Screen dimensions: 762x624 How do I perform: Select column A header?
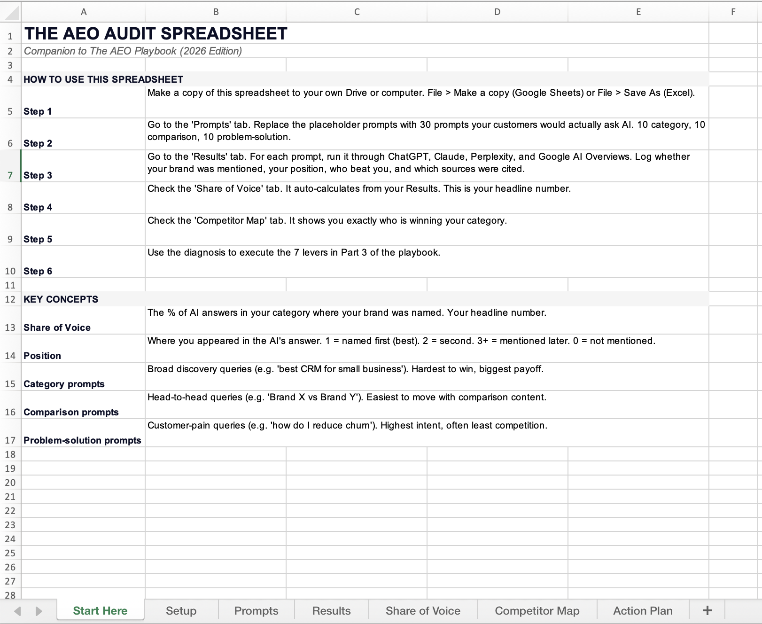(x=83, y=12)
